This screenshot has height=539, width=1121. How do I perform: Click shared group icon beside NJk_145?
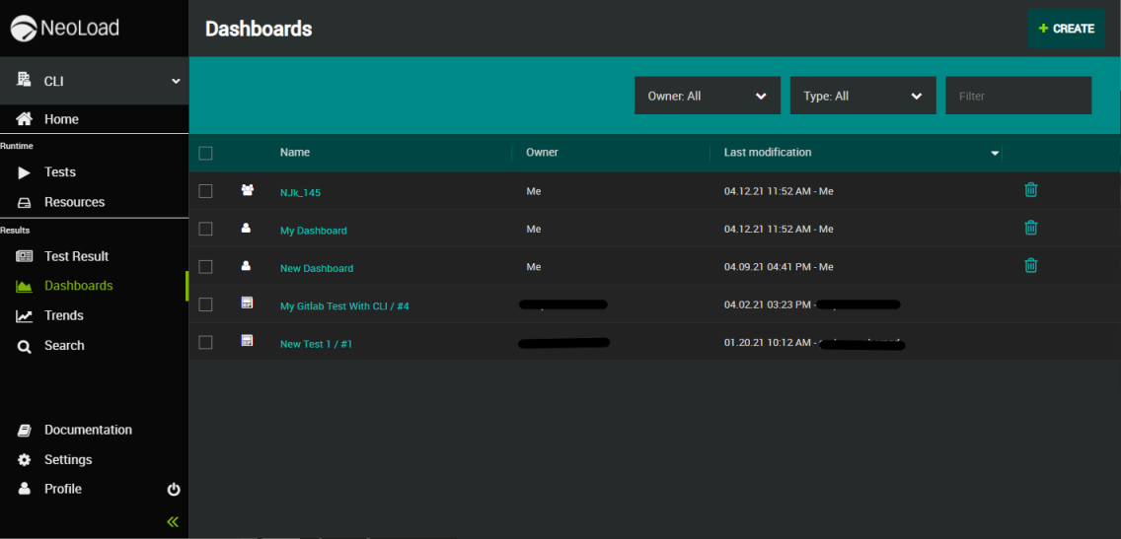pyautogui.click(x=248, y=190)
